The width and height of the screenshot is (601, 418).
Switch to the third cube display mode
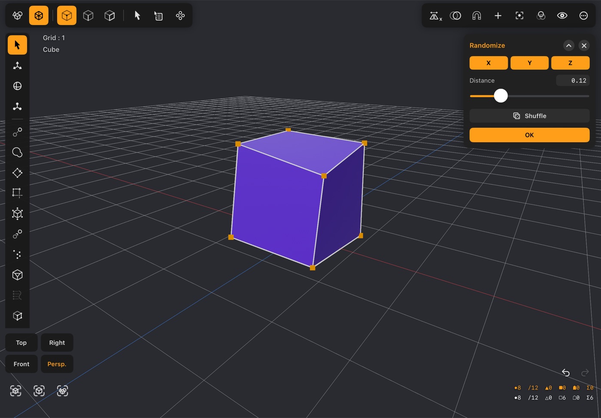point(109,15)
